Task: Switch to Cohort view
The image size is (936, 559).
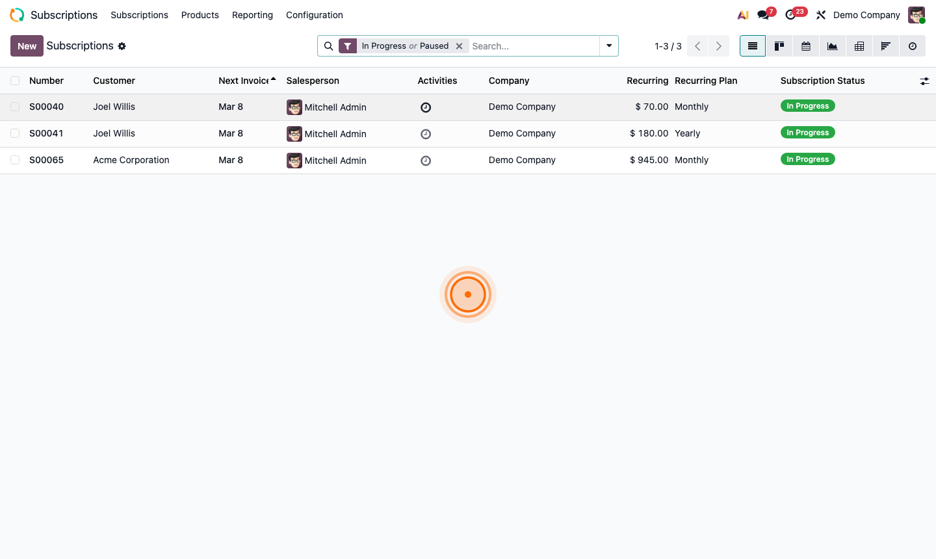Action: click(886, 46)
